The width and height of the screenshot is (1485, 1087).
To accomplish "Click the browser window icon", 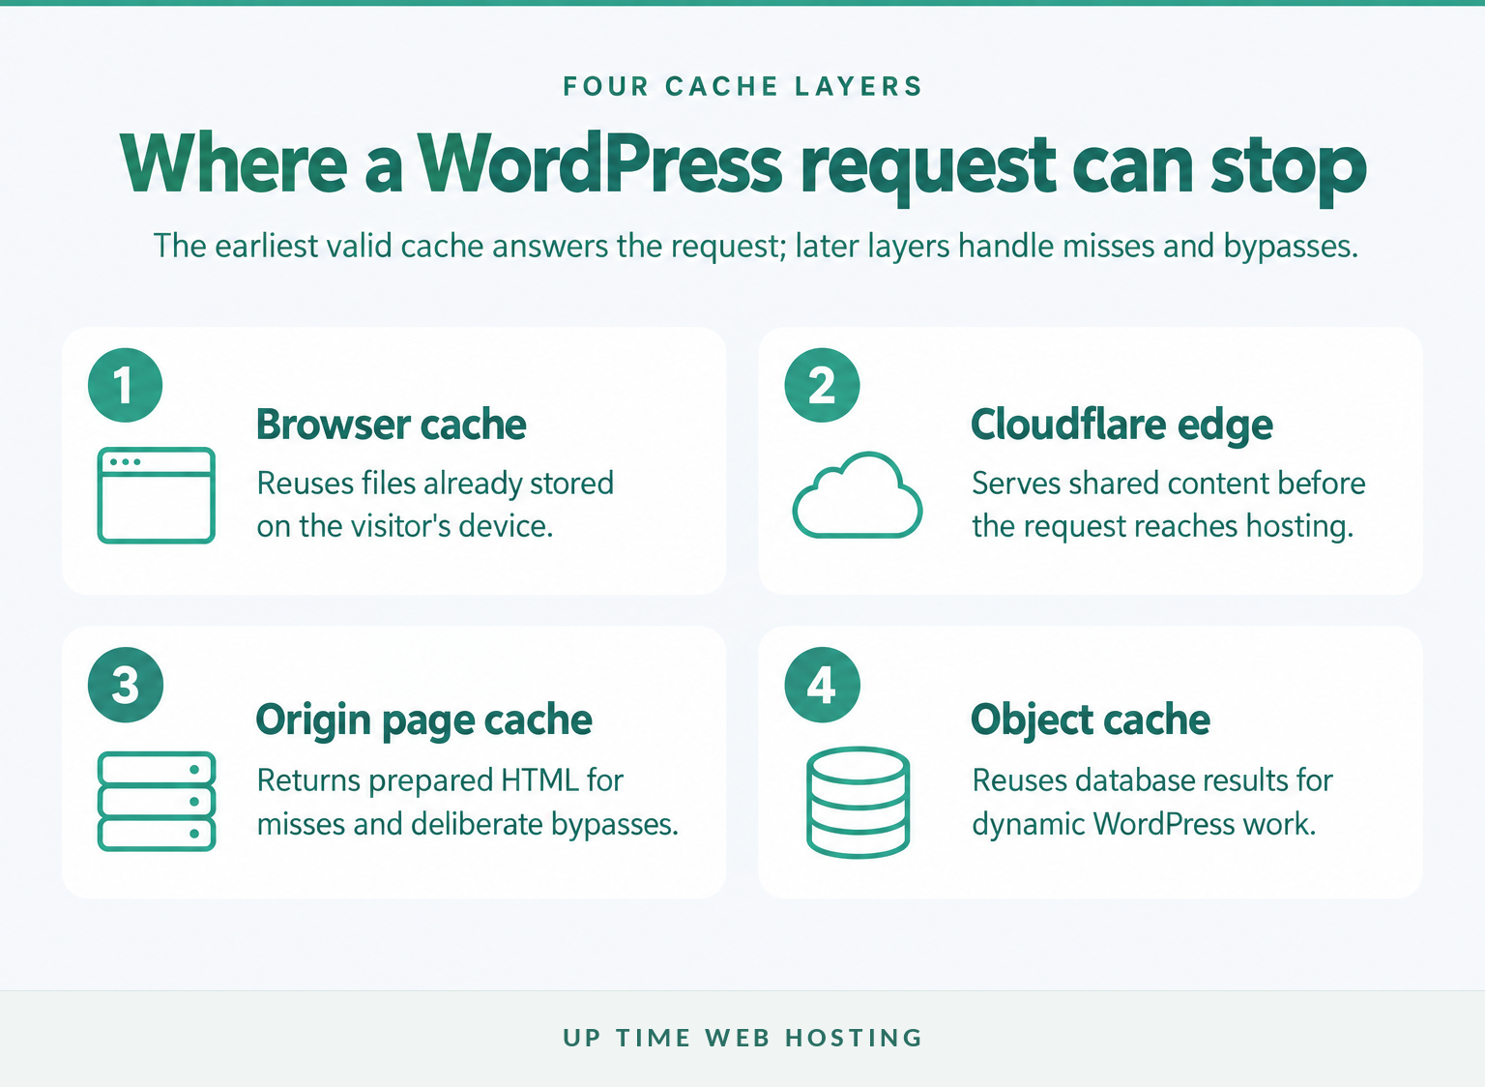I will click(156, 495).
